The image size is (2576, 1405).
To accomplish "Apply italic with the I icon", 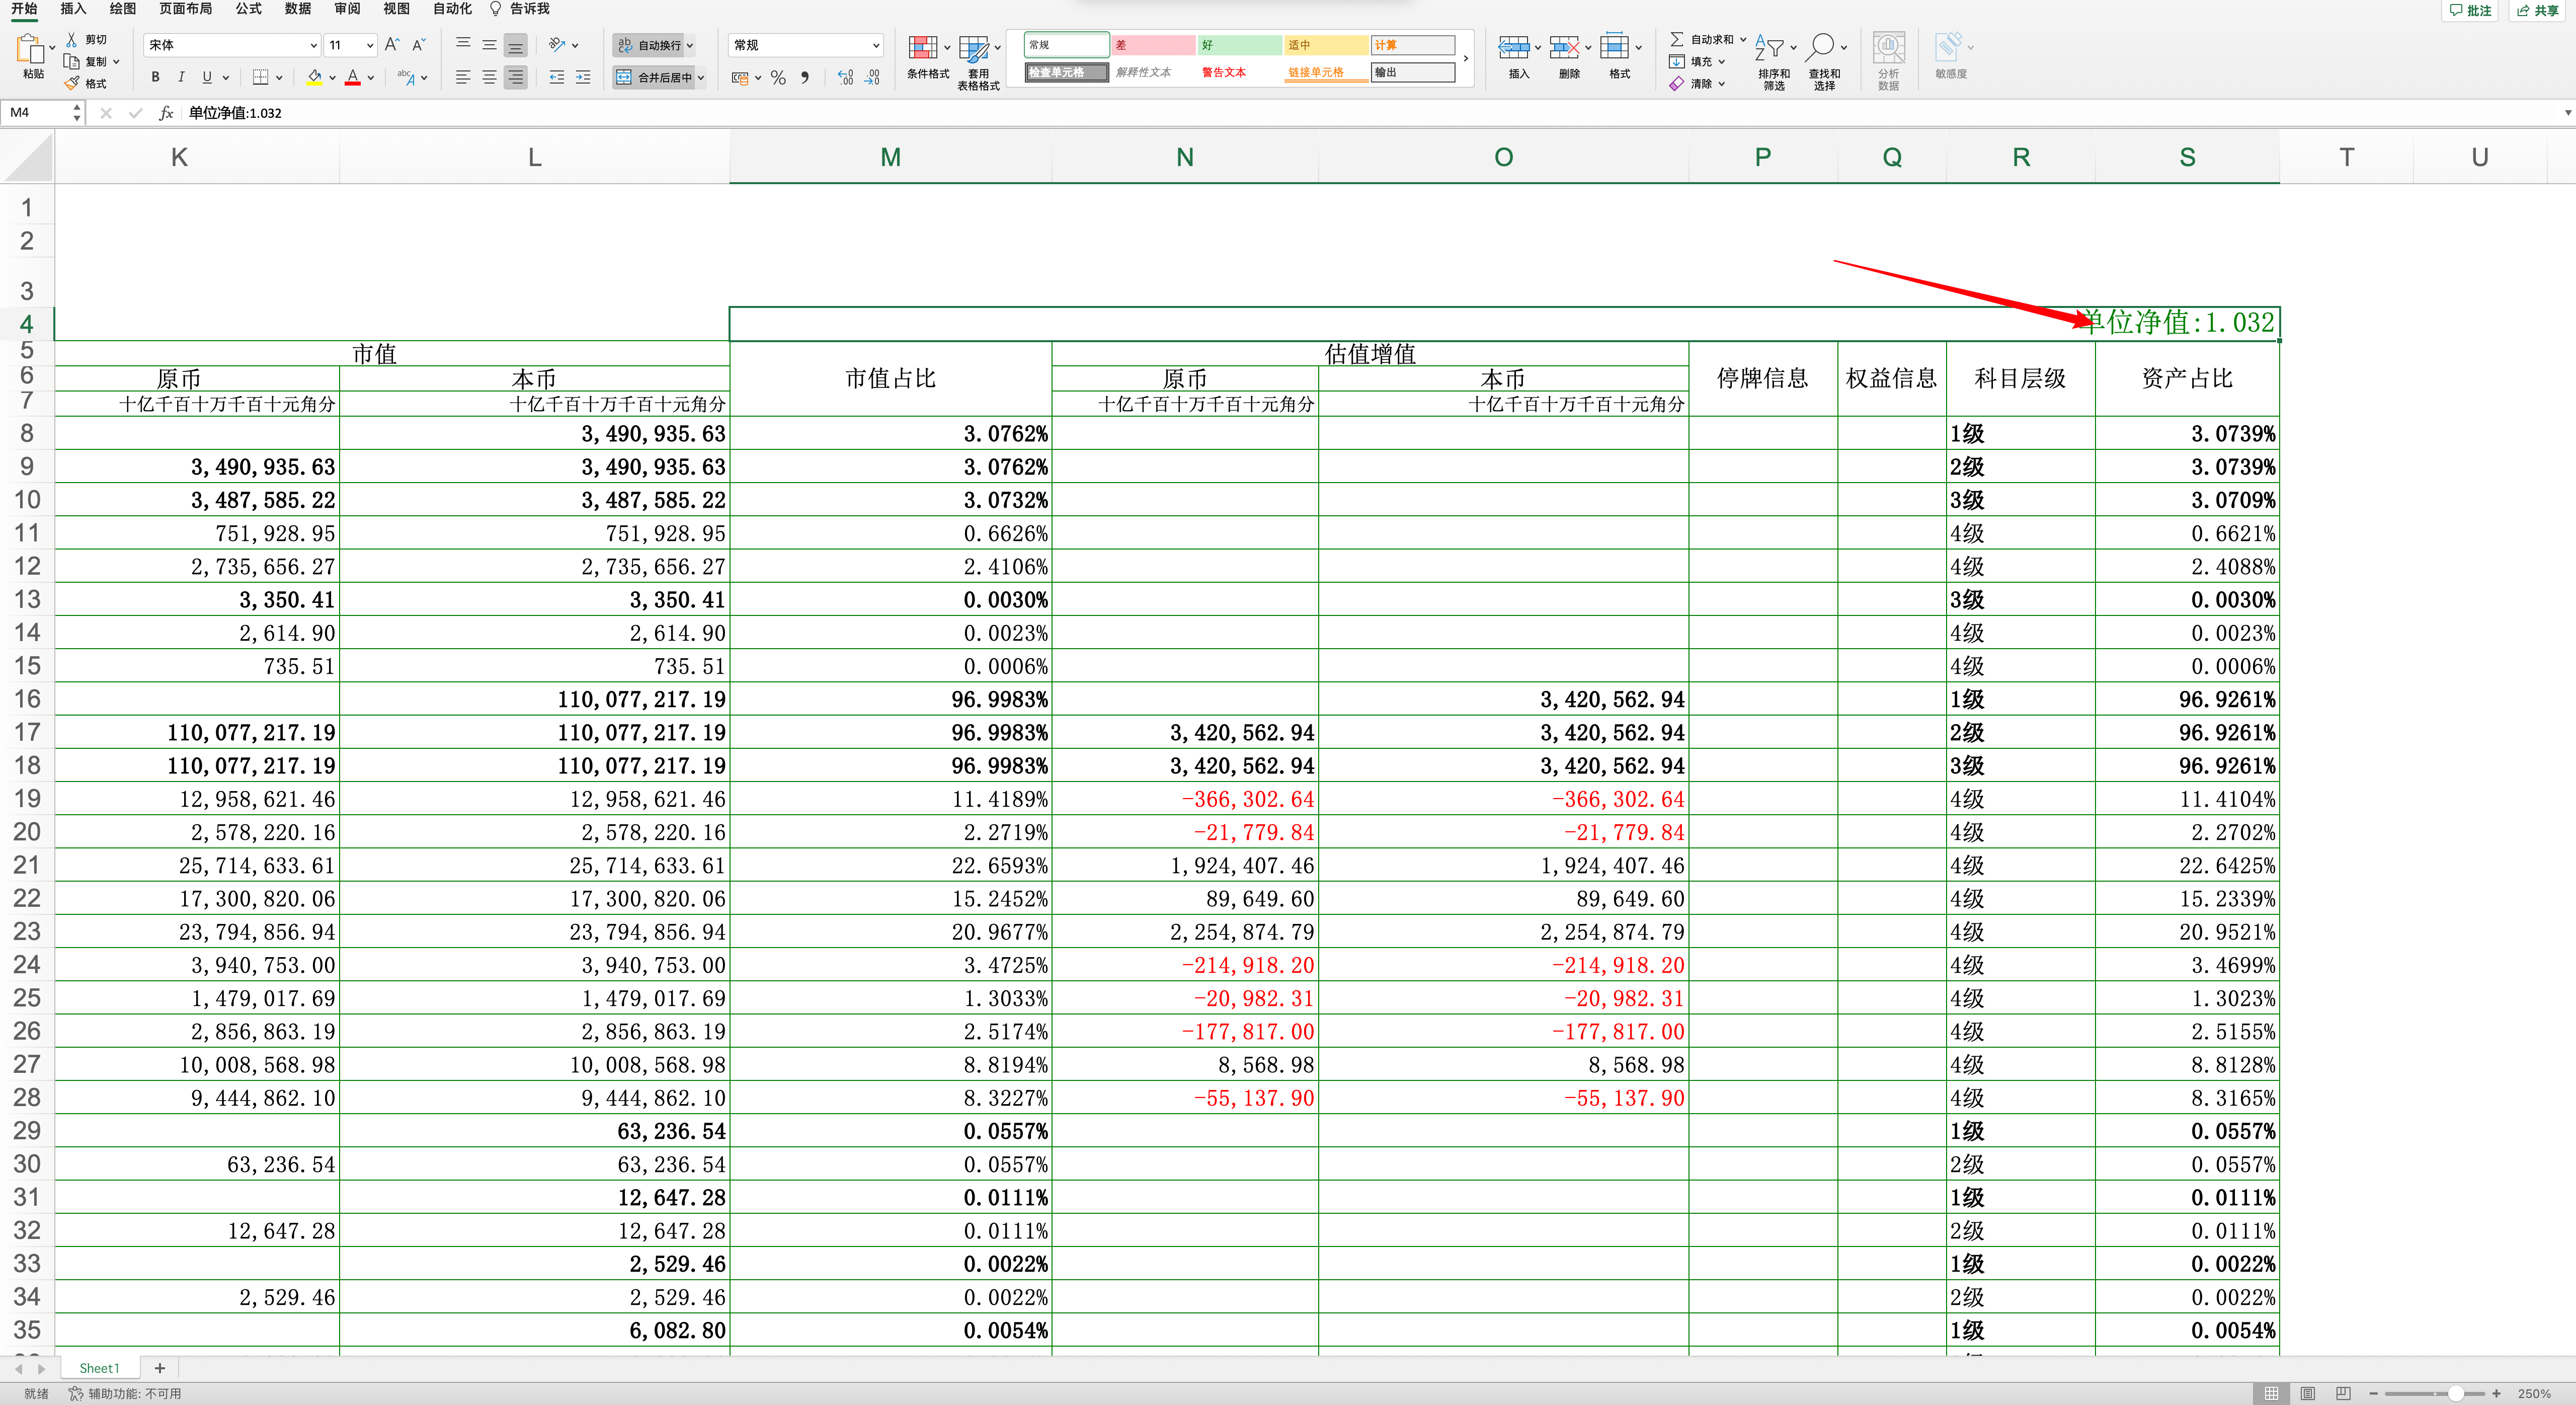I will 181,77.
